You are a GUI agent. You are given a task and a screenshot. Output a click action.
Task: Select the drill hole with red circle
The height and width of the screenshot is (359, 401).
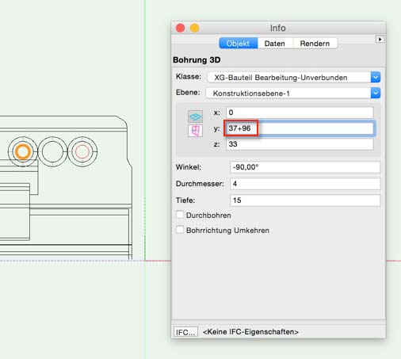click(82, 151)
